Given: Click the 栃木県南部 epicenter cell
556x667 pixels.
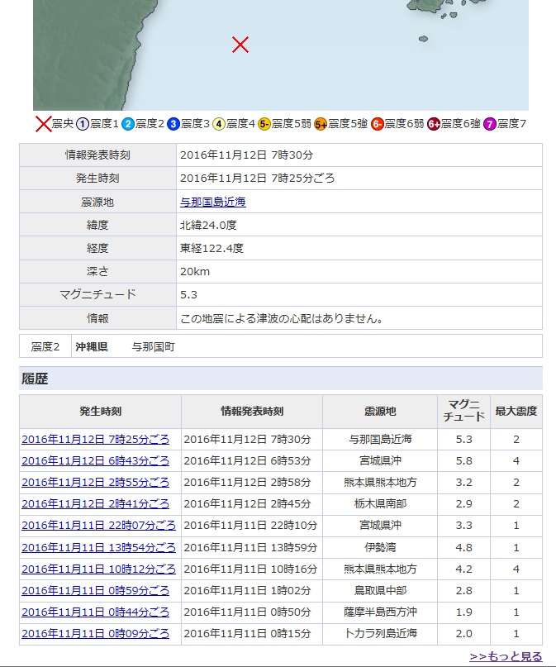Looking at the screenshot, I should pyautogui.click(x=380, y=503).
